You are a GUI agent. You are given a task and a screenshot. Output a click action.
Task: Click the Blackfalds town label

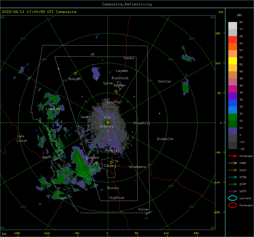[120, 78]
